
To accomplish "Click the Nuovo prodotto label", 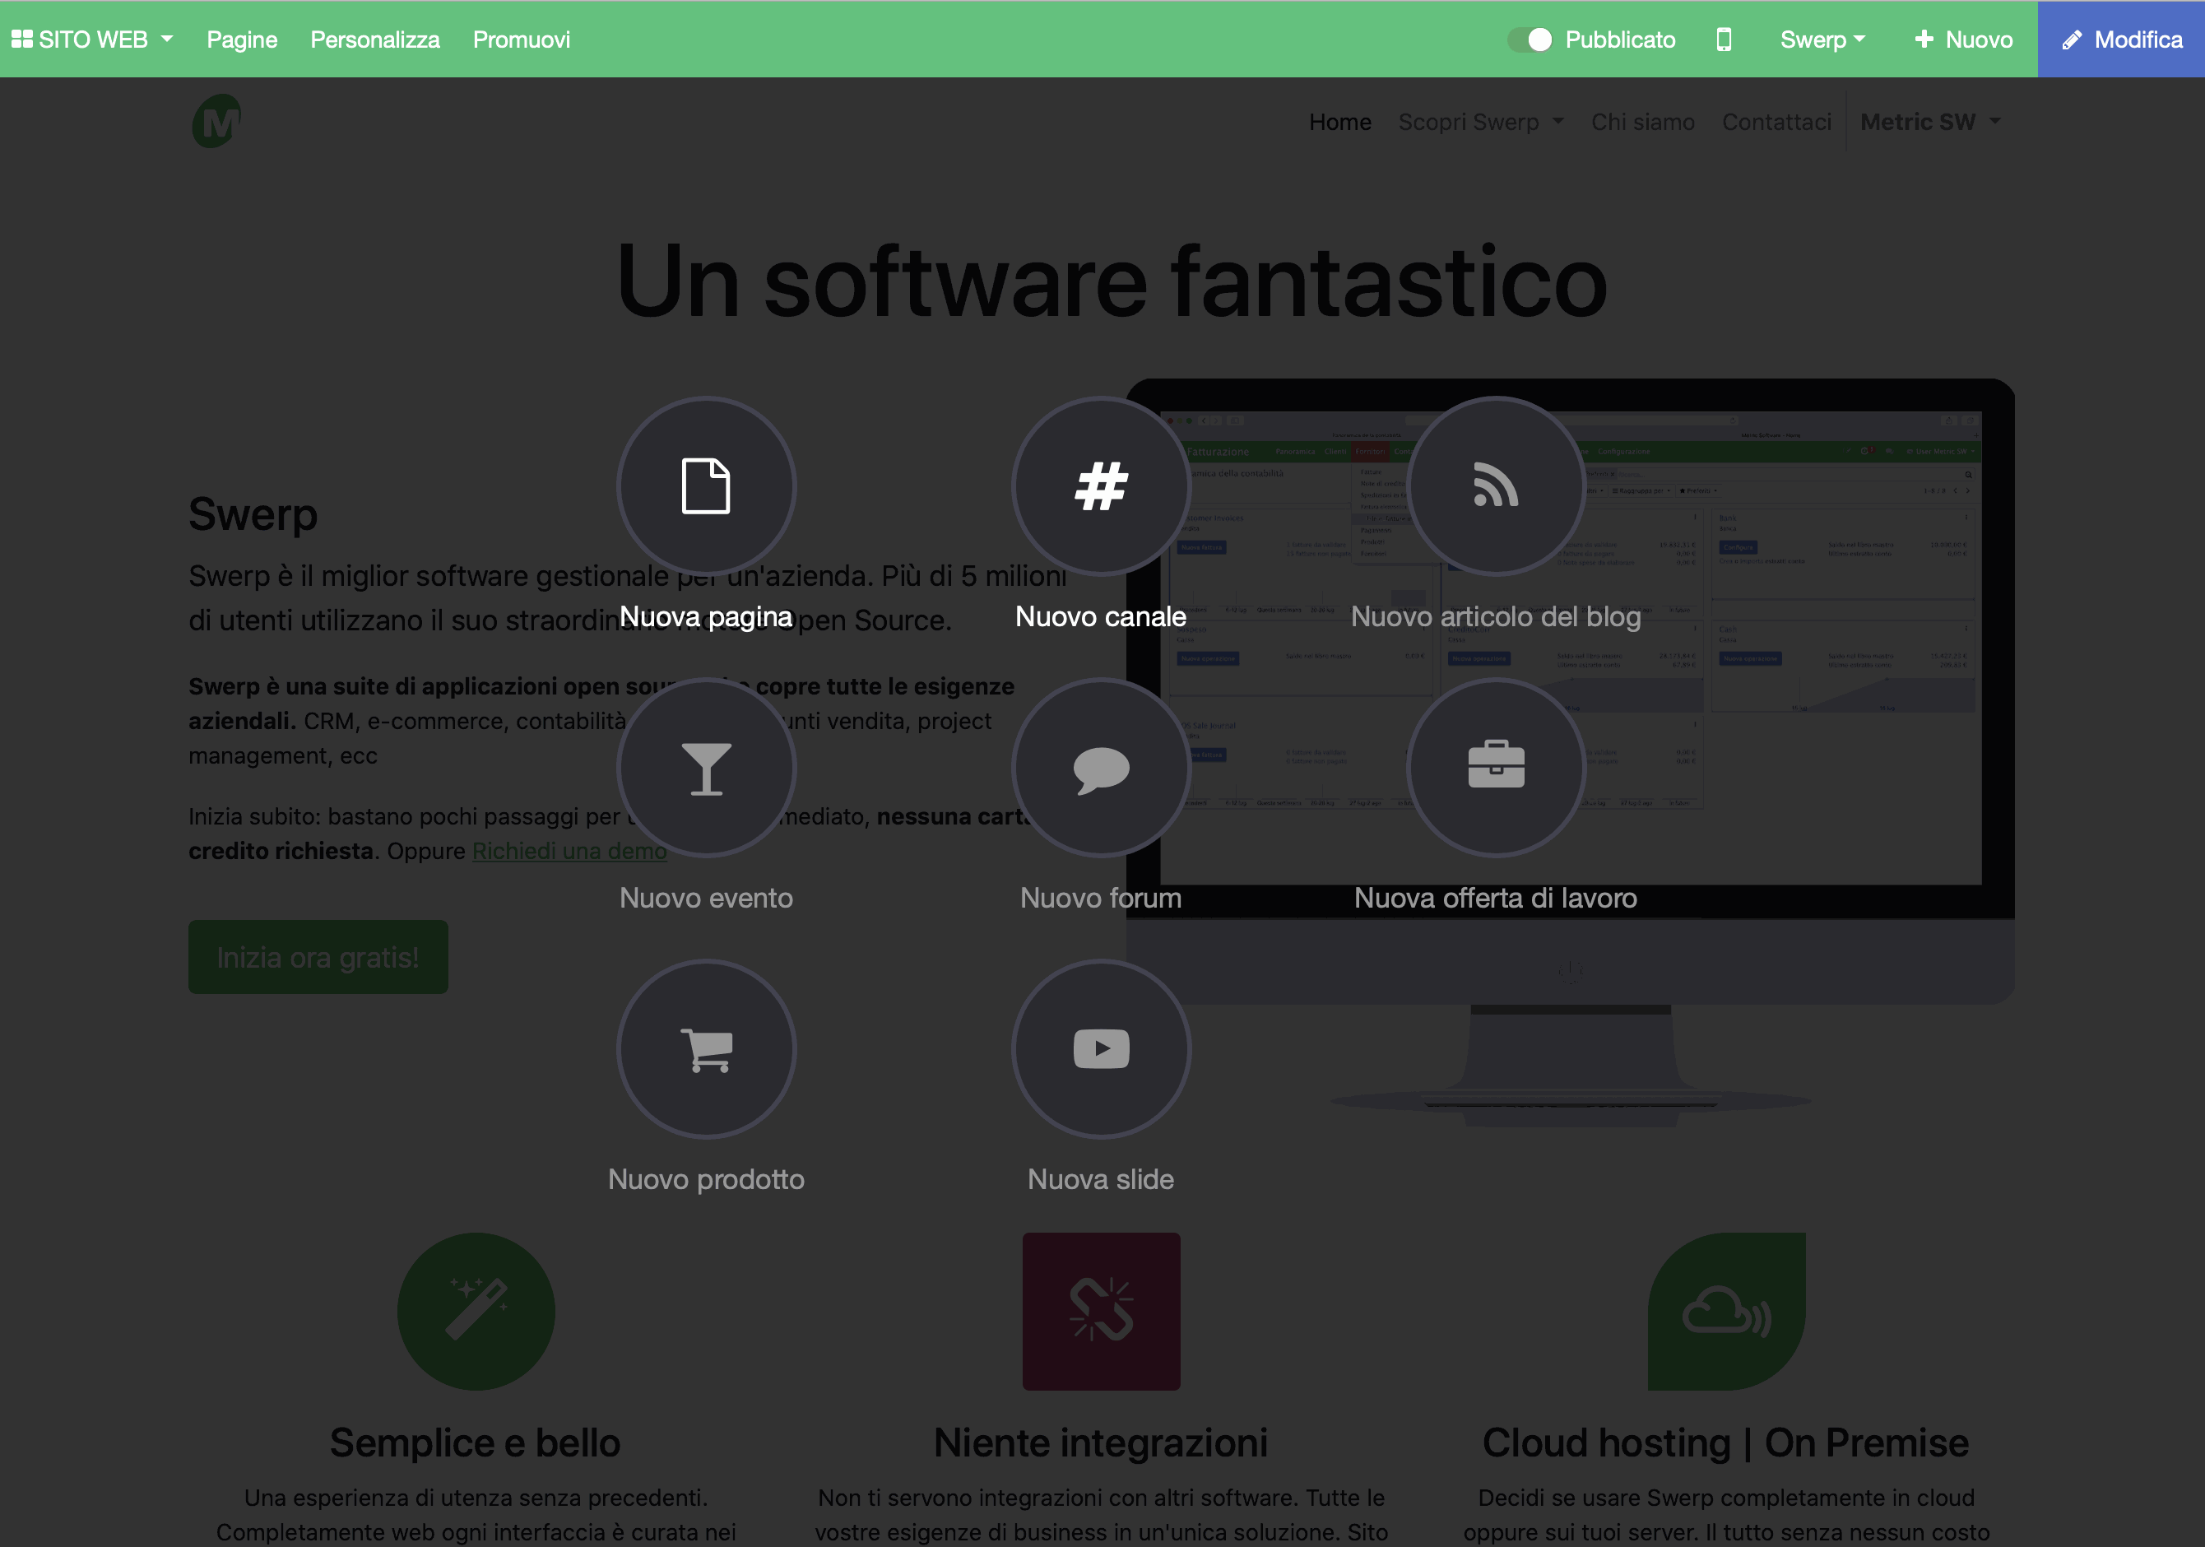I will tap(706, 1179).
